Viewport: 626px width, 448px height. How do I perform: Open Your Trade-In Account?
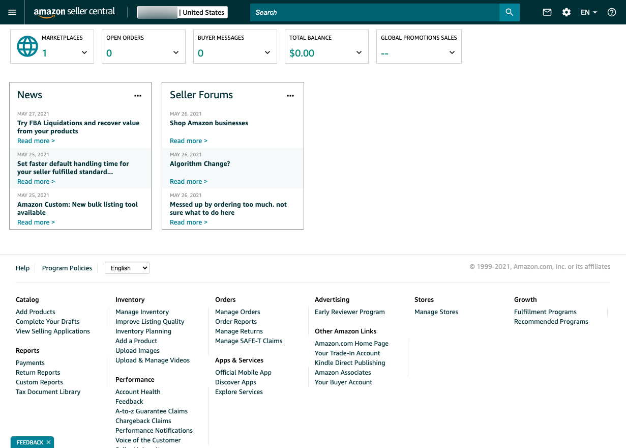[x=347, y=353]
